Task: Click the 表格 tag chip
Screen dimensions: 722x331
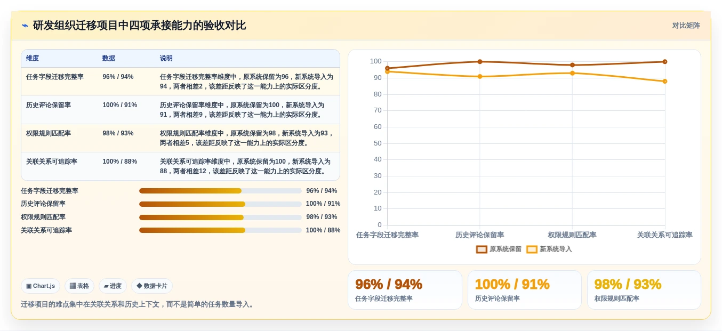Action: (x=79, y=286)
